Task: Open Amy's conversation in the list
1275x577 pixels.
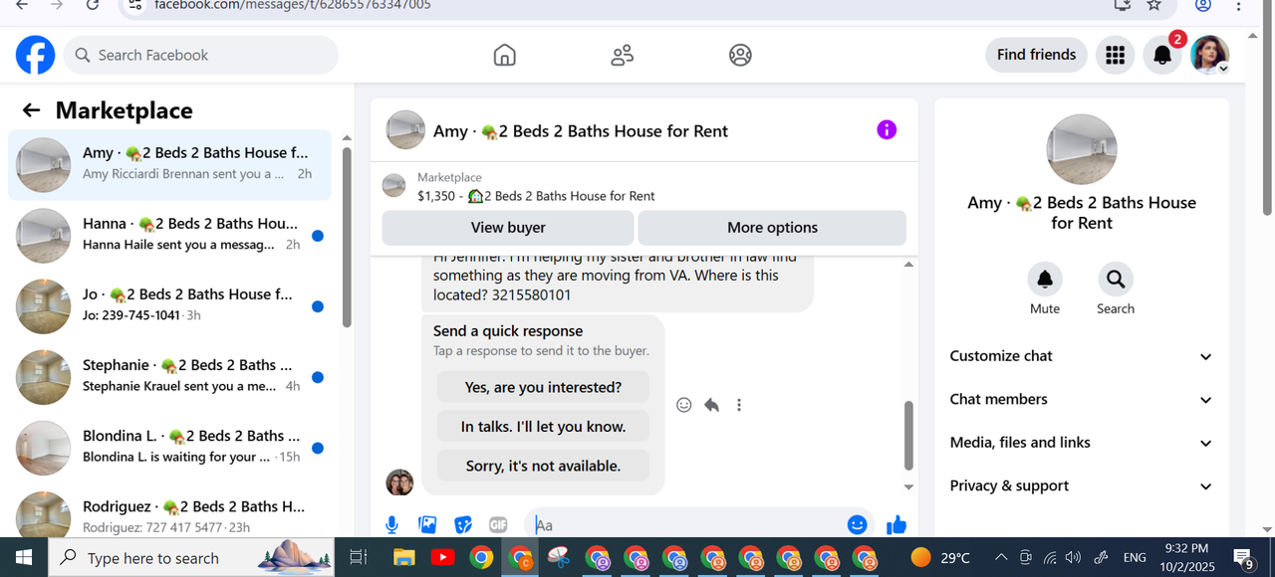Action: tap(170, 165)
